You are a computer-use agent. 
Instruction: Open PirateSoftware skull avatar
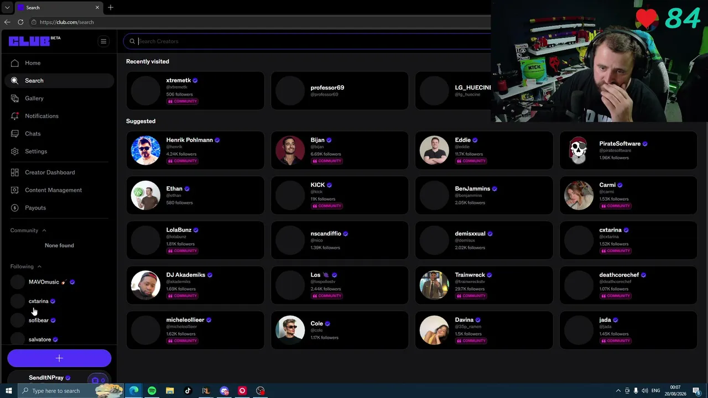point(579,150)
